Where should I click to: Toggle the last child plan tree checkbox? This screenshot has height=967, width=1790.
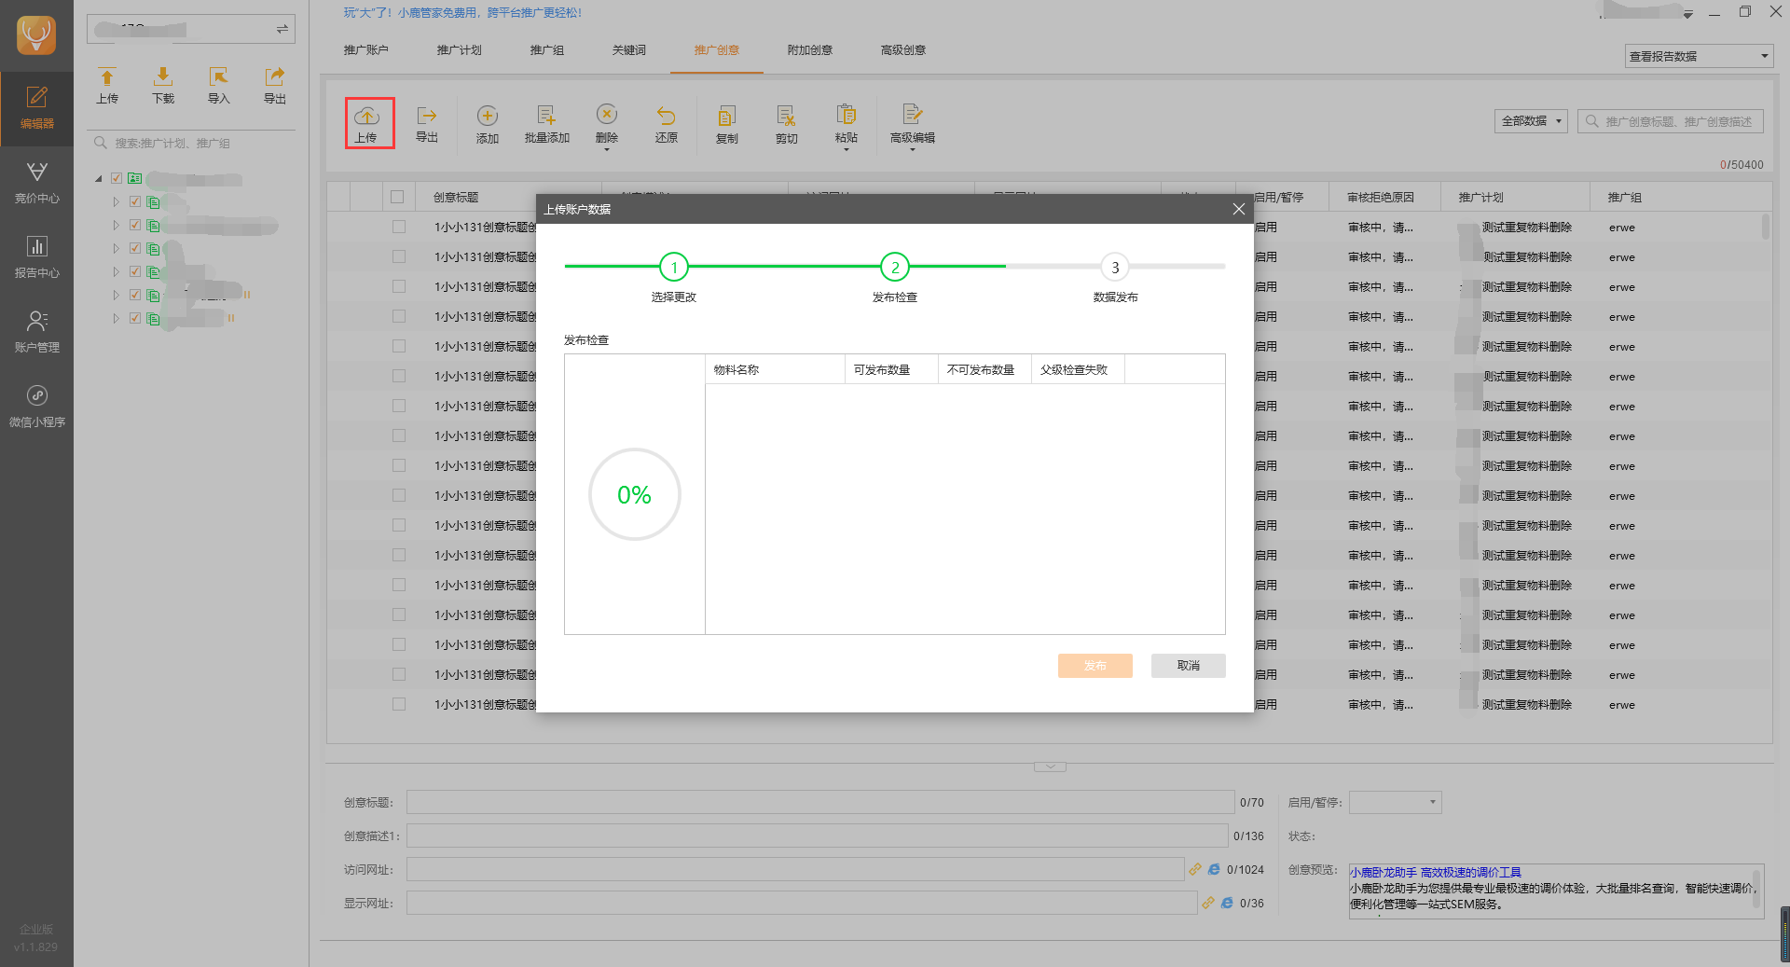(135, 318)
